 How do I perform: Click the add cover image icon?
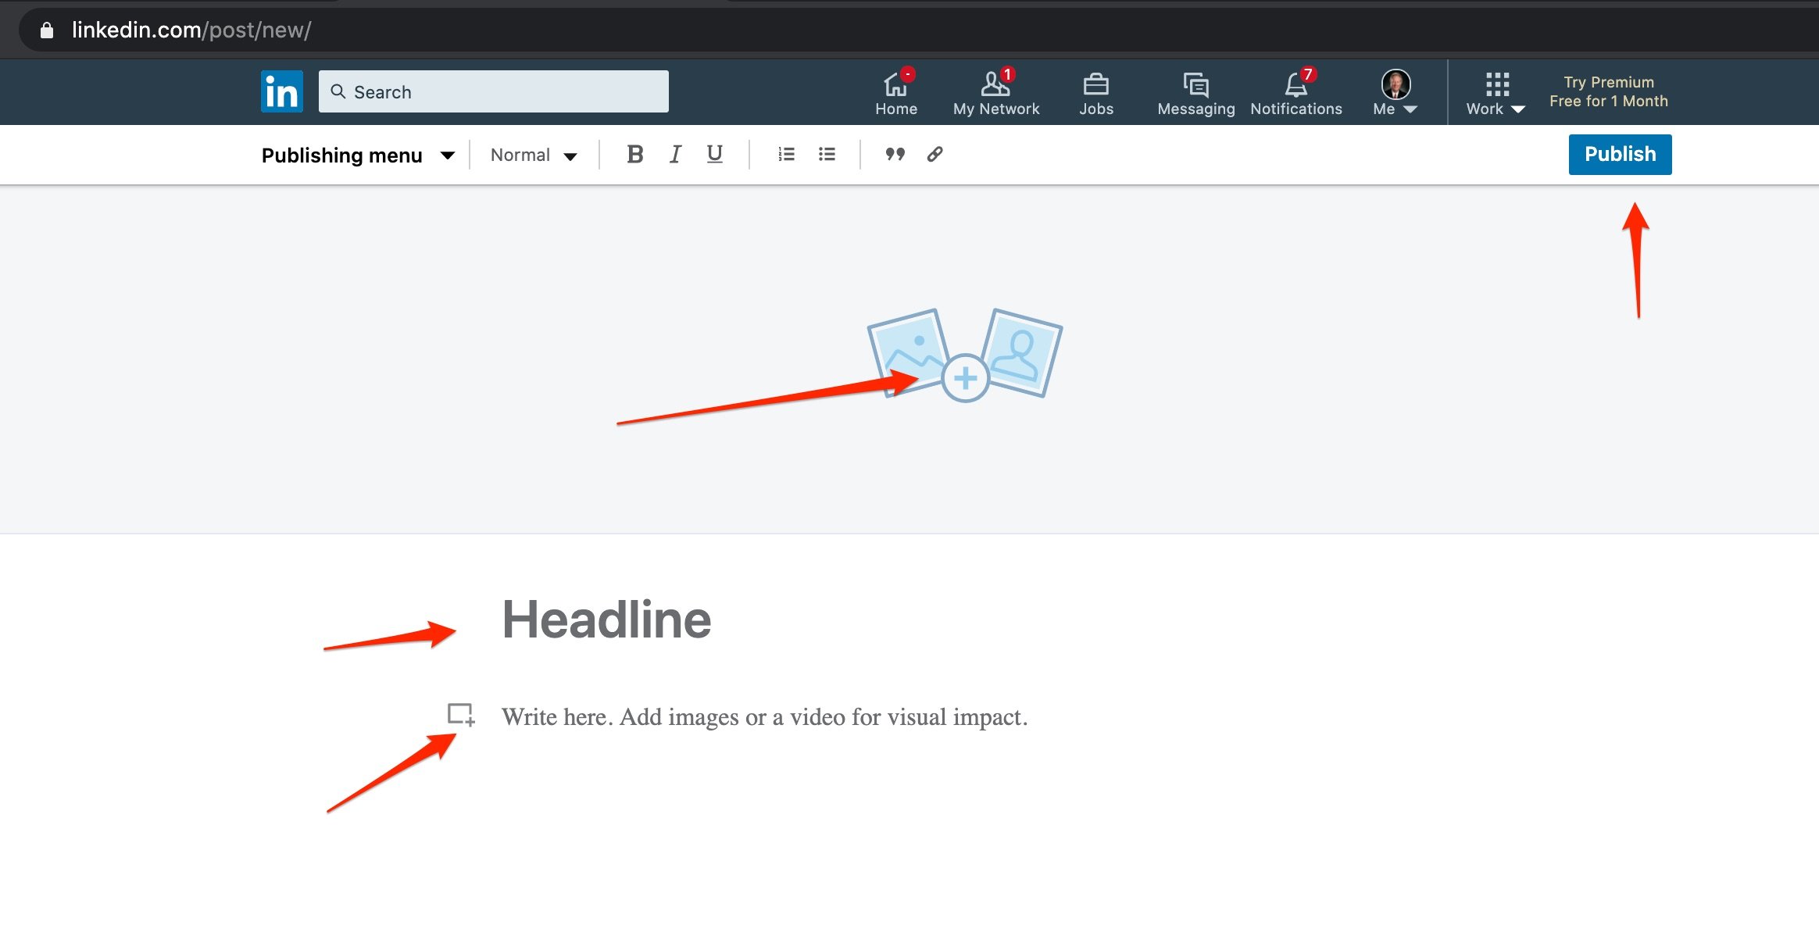[x=961, y=377]
